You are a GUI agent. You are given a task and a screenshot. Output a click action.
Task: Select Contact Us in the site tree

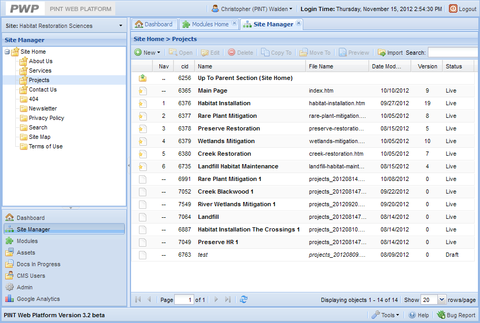coord(43,89)
